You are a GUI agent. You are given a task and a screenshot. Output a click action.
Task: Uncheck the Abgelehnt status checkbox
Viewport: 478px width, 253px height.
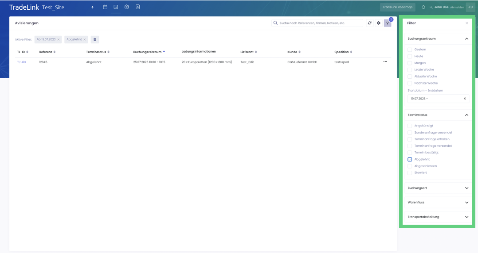click(x=410, y=159)
